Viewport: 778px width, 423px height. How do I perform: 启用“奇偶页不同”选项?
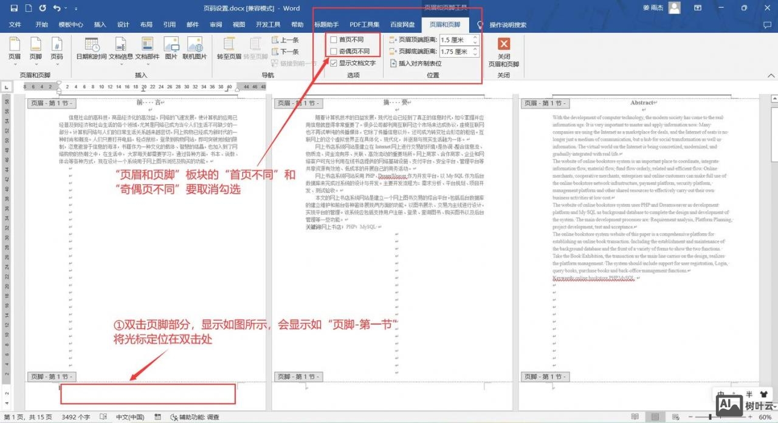tap(334, 51)
